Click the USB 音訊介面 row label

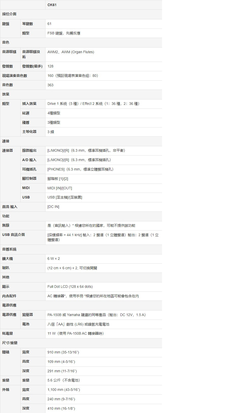coord(14,235)
